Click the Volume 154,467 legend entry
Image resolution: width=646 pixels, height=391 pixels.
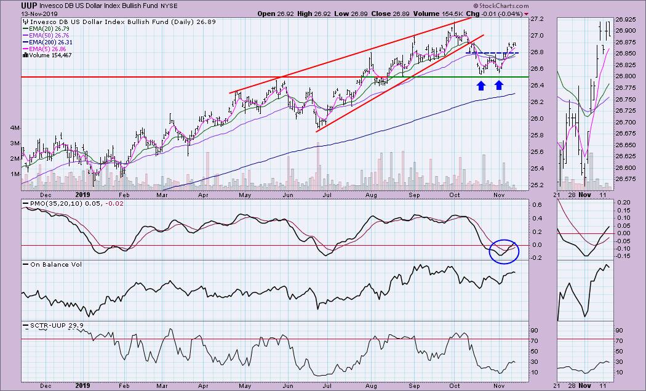(x=50, y=55)
